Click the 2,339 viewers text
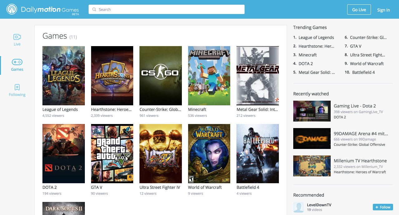The height and width of the screenshot is (215, 399). click(x=102, y=116)
